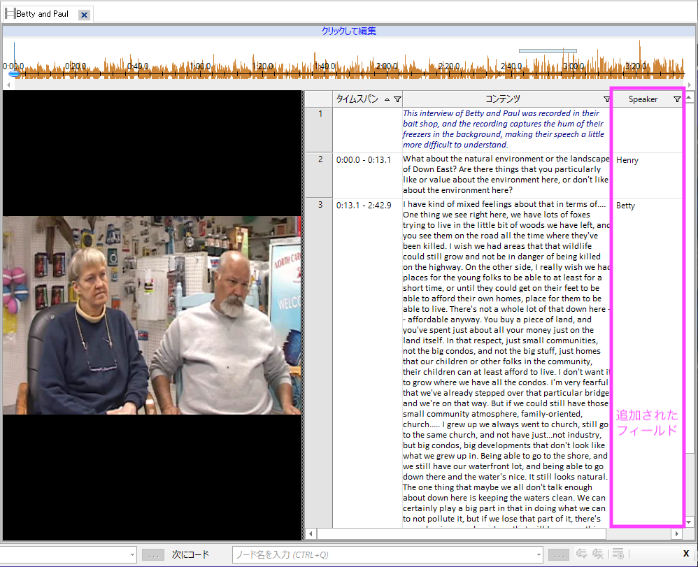The width and height of the screenshot is (698, 567).
Task: Select transcript row number 2
Action: click(x=320, y=159)
